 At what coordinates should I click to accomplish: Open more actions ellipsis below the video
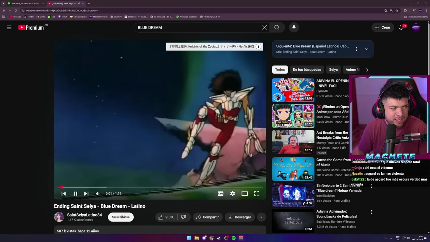click(261, 217)
